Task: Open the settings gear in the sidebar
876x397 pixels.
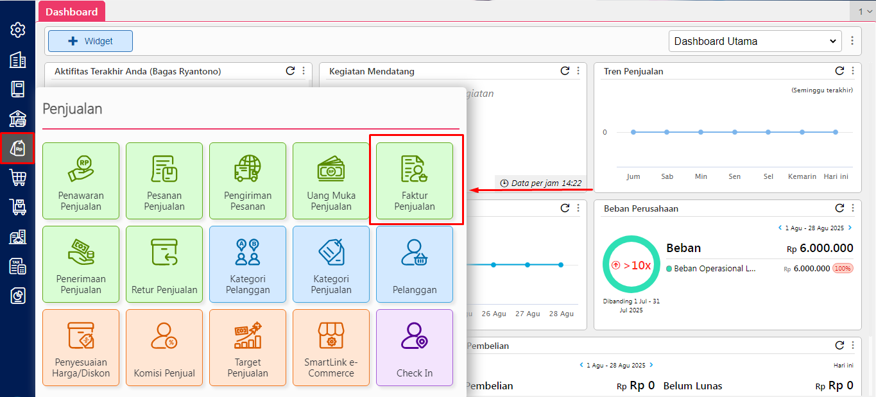Action: (x=18, y=30)
